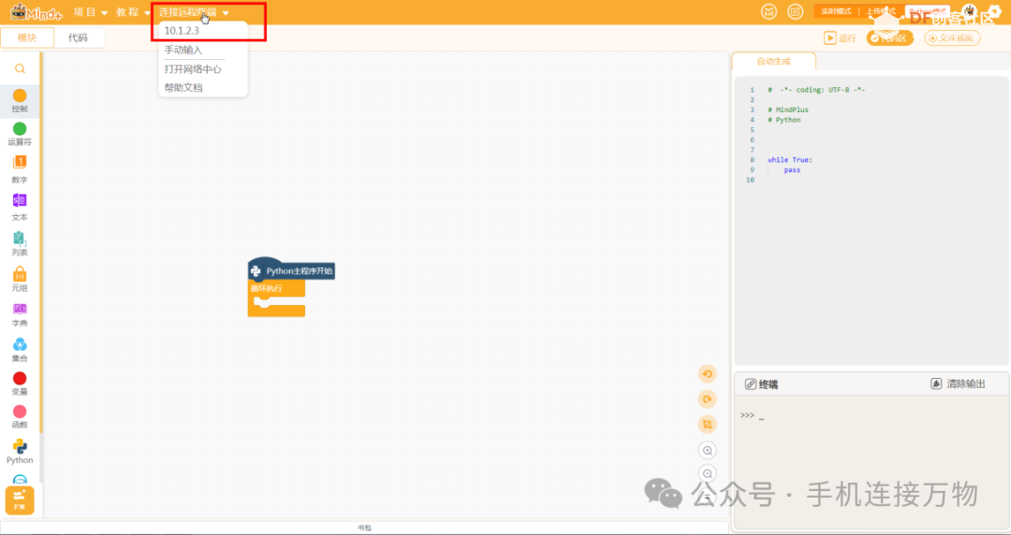Select the 自动生成 code tab
The height and width of the screenshot is (535, 1011).
[774, 61]
